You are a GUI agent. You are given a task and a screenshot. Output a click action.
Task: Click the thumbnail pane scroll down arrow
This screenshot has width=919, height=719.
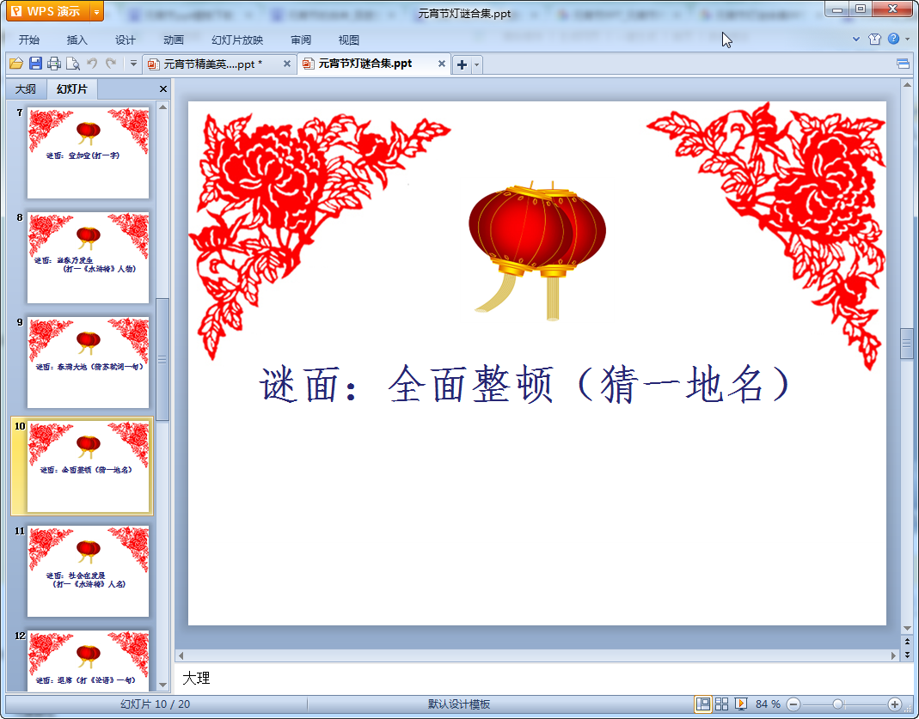pyautogui.click(x=163, y=685)
